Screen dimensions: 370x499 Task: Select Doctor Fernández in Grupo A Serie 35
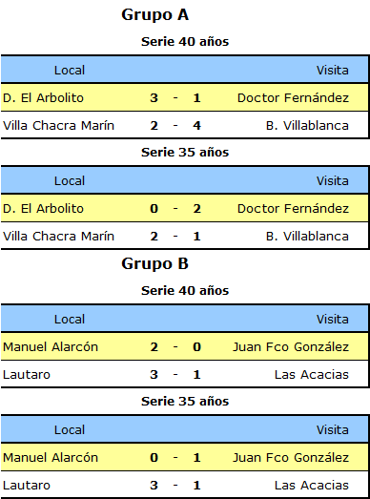coord(293,209)
